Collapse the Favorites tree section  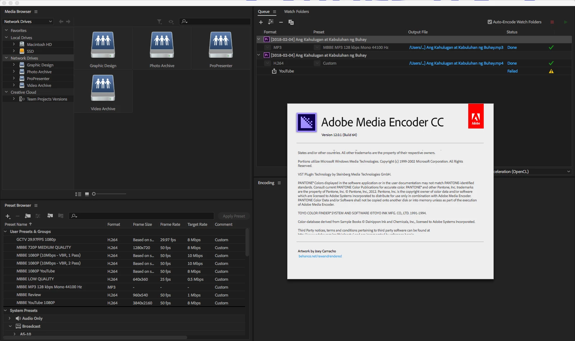(6, 31)
